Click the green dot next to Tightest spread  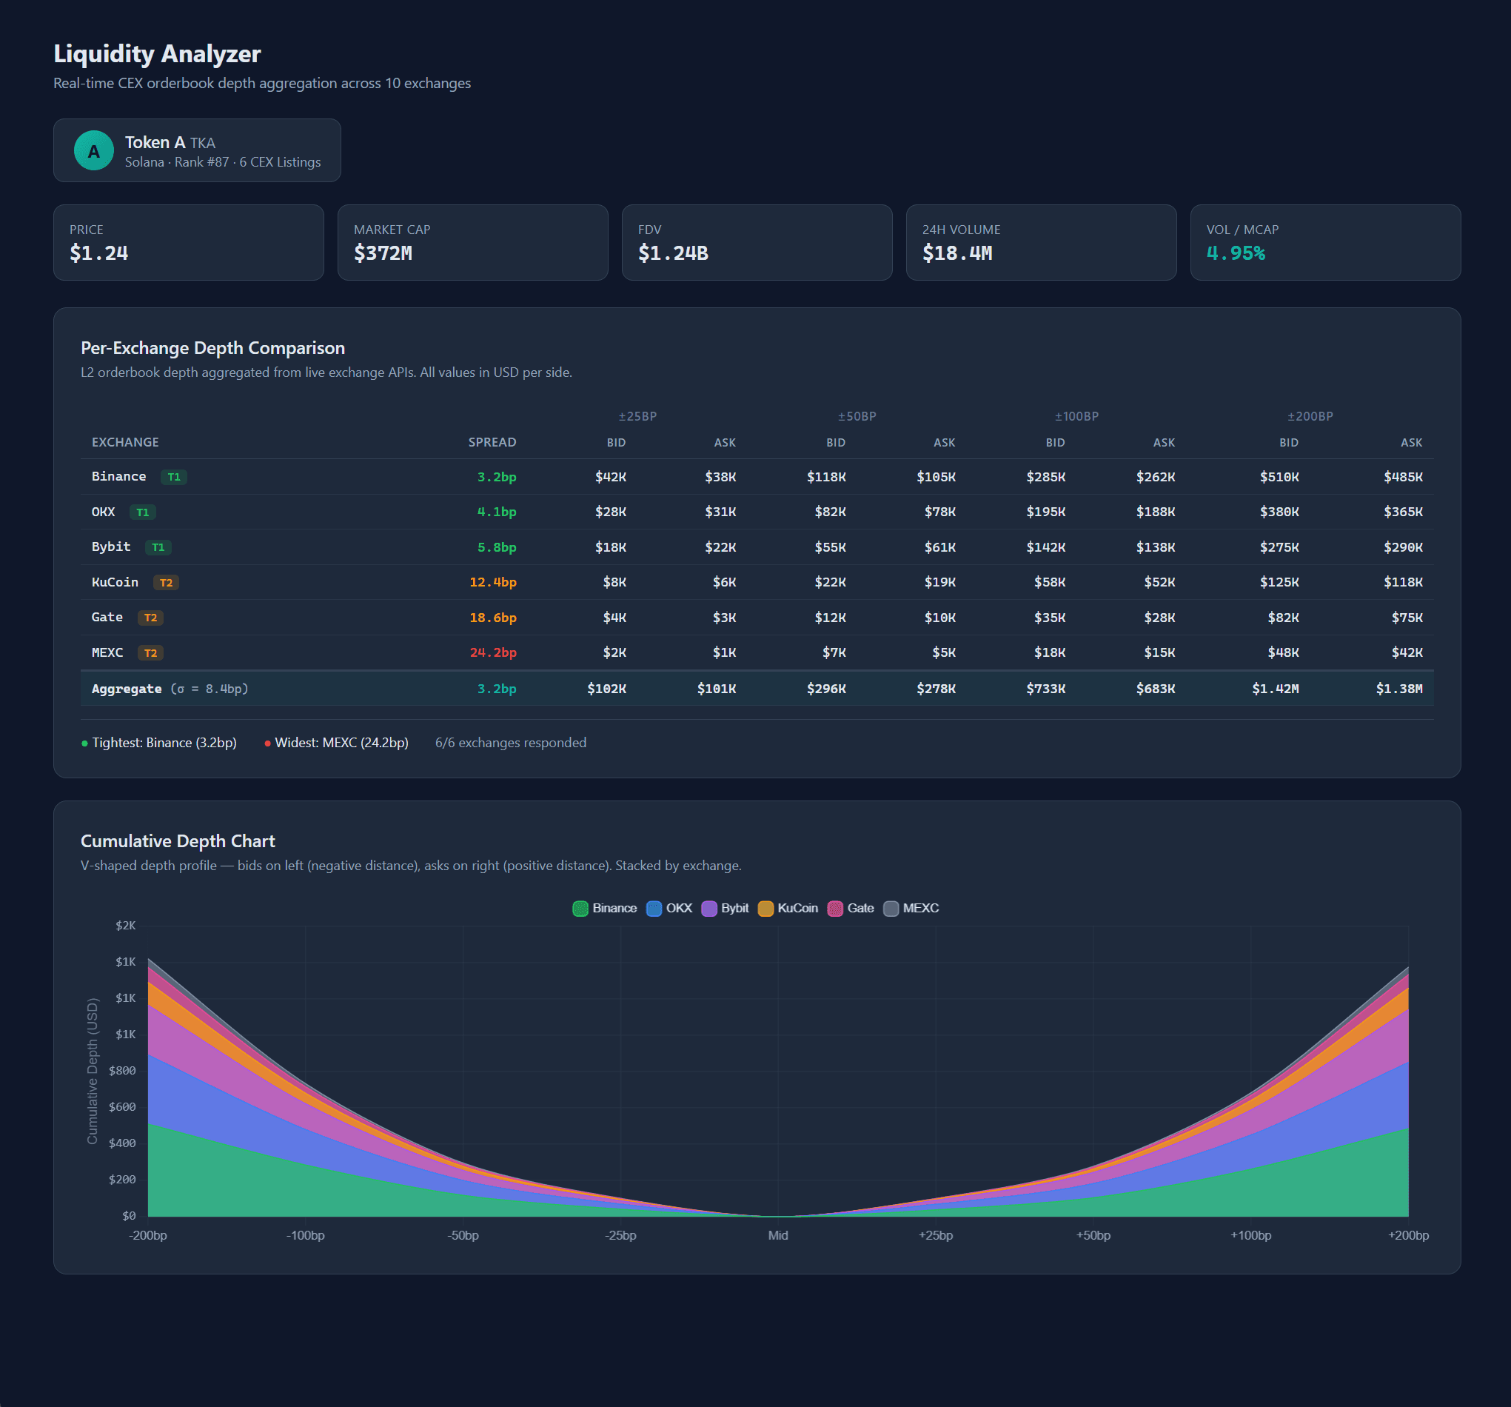tap(84, 743)
